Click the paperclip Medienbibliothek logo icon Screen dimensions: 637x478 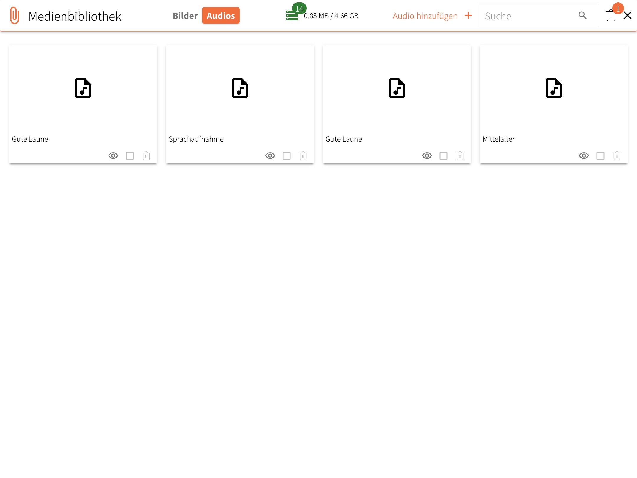tap(14, 15)
